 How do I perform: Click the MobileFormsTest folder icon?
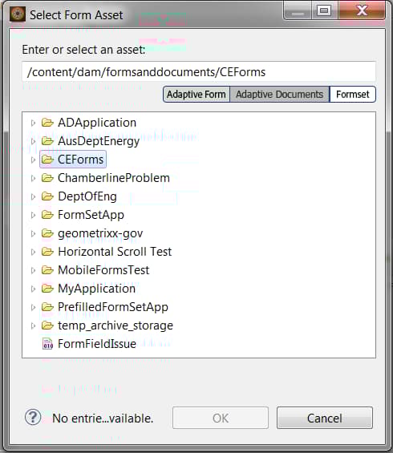click(x=47, y=270)
